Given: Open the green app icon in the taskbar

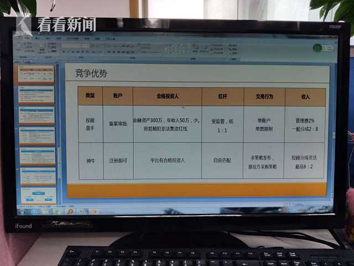Looking at the screenshot, I should pyautogui.click(x=58, y=212).
